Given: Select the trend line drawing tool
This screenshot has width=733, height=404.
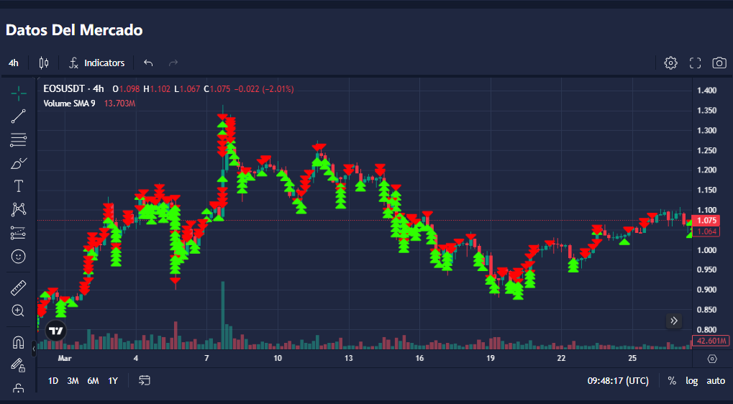Looking at the screenshot, I should point(19,116).
